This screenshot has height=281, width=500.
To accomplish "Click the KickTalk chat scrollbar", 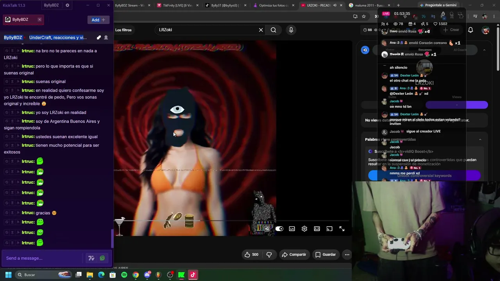I will point(112,238).
